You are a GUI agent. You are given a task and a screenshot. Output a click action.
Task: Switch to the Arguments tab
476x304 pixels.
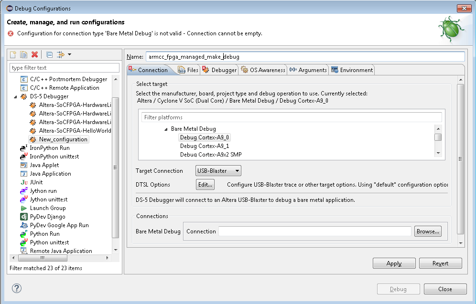pyautogui.click(x=308, y=70)
